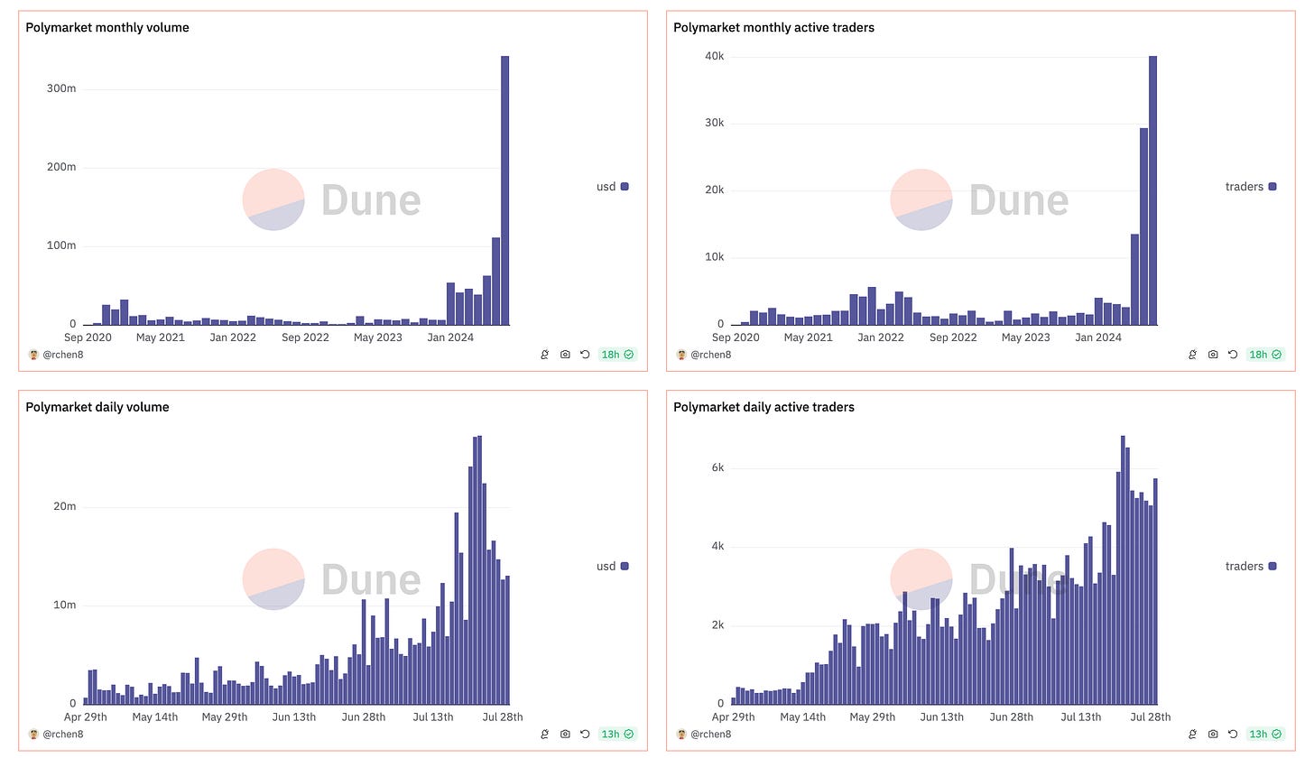This screenshot has width=1314, height=758.
Task: Click the 'Polymarket monthly active traders' title
Action: pos(773,27)
